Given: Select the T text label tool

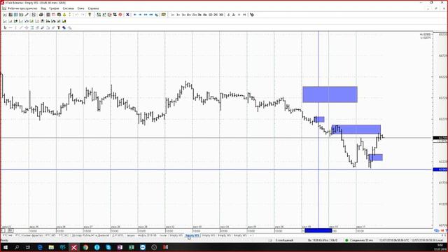Looking at the screenshot, I should point(59,28).
